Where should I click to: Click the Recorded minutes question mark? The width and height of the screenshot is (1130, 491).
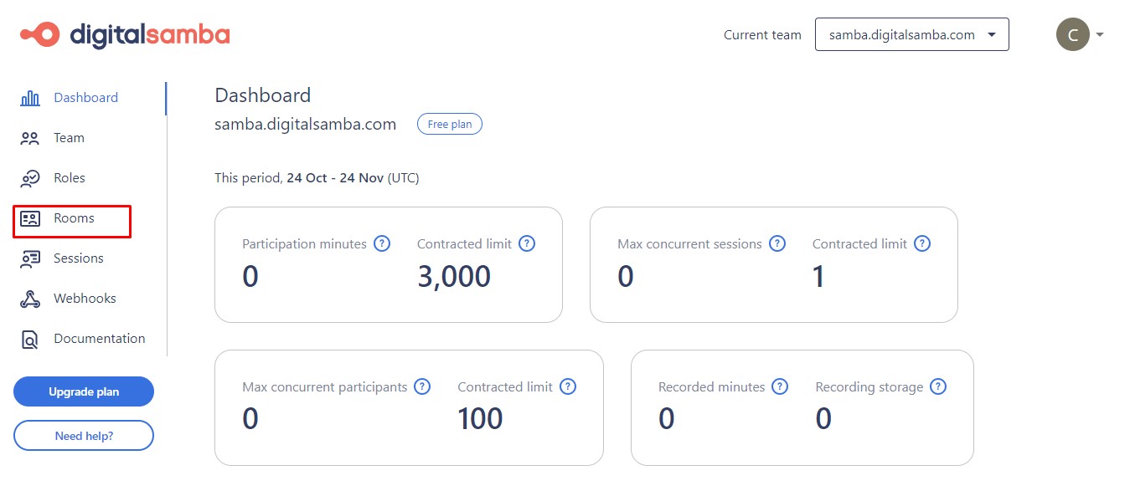pos(780,386)
